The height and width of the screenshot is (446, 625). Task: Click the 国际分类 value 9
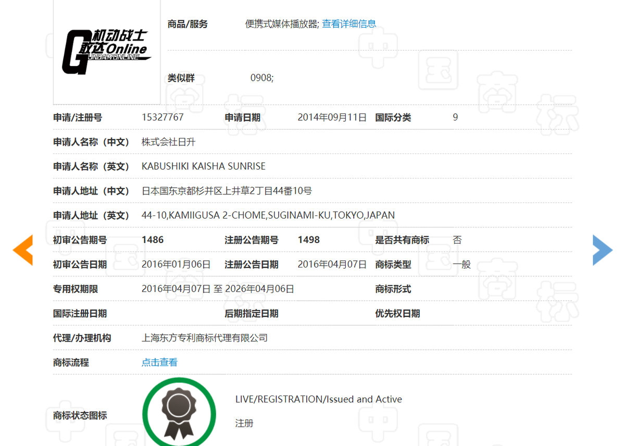pos(455,118)
